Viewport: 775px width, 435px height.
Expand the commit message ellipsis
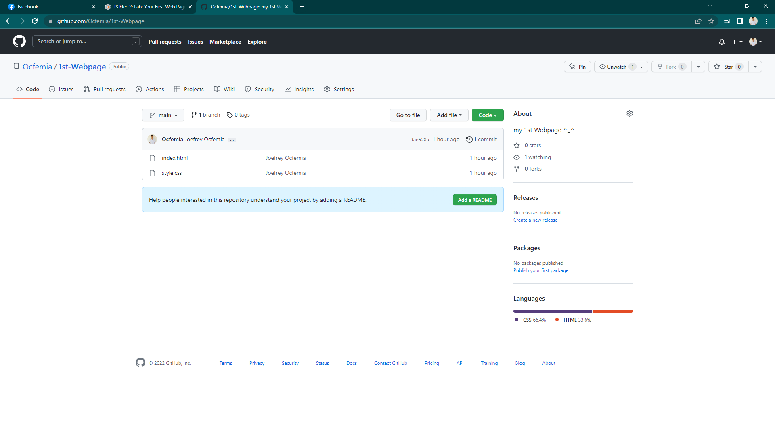click(x=232, y=140)
